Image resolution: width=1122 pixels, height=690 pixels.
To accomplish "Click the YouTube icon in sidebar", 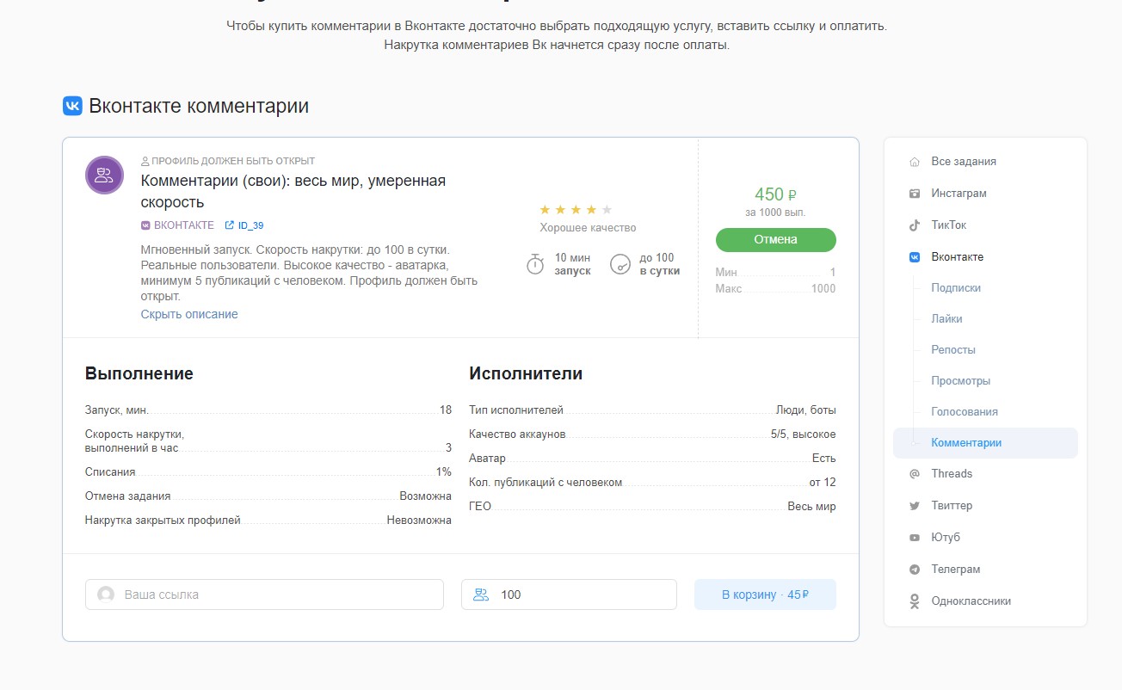I will click(915, 538).
